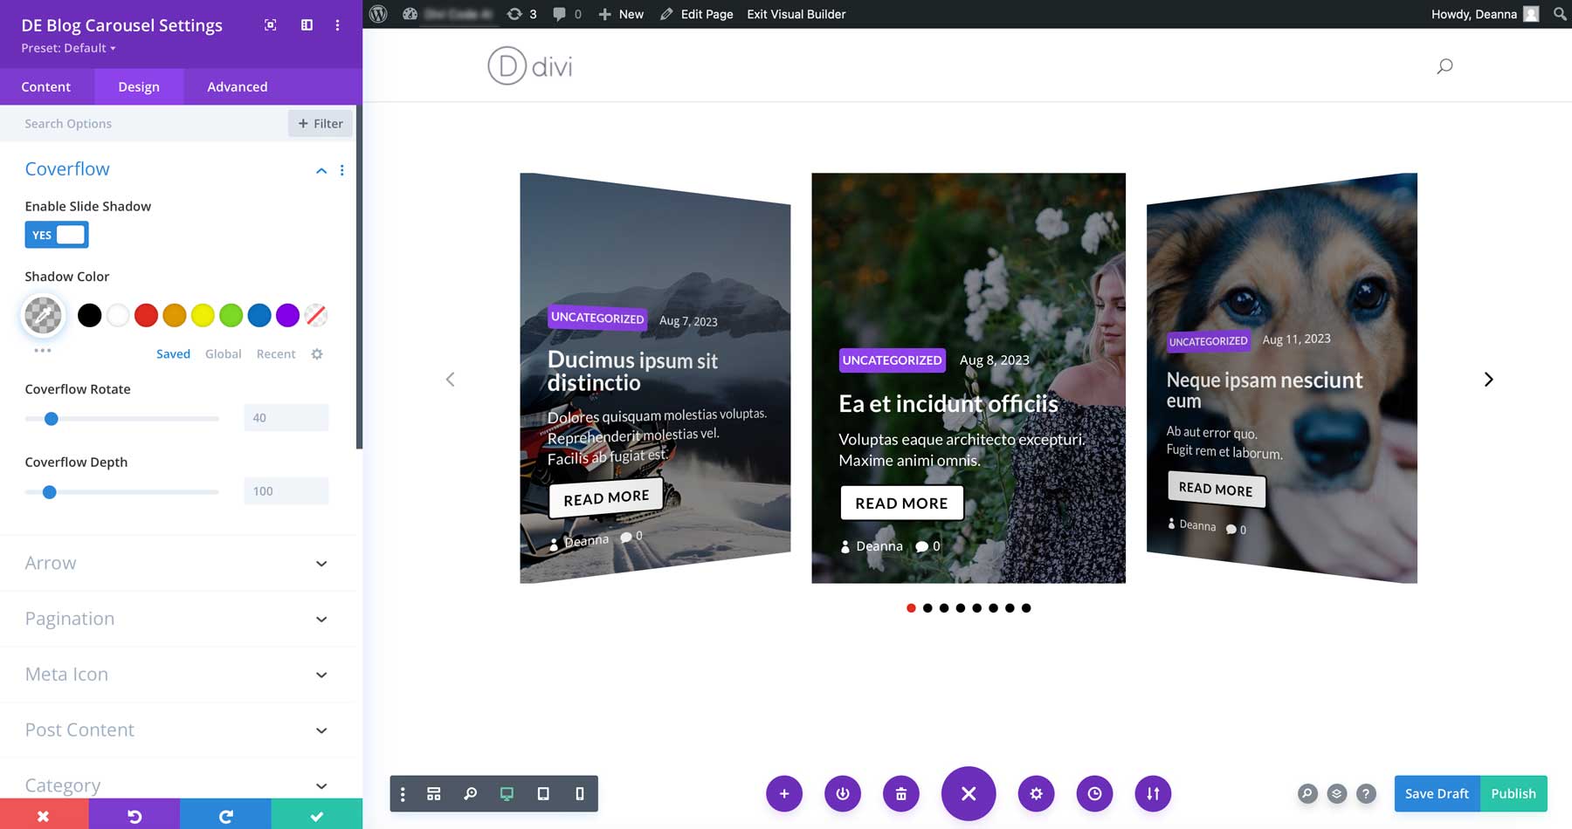Click the WordPress logo icon
The height and width of the screenshot is (829, 1572).
point(378,14)
